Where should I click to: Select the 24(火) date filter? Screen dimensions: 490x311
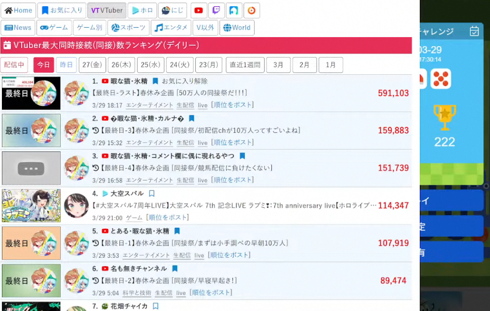(180, 65)
